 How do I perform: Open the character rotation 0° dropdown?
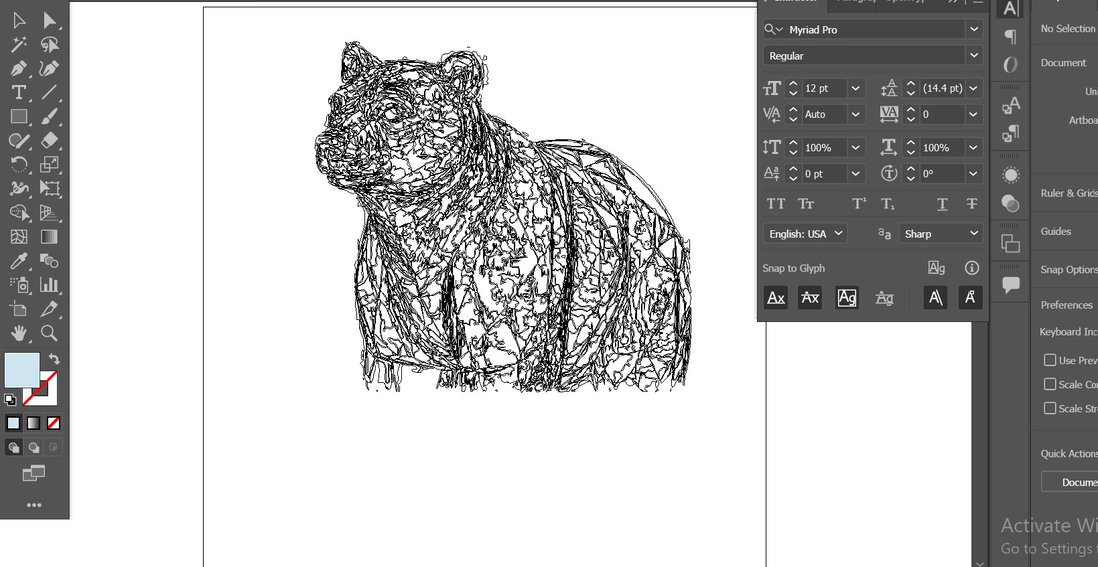click(973, 174)
